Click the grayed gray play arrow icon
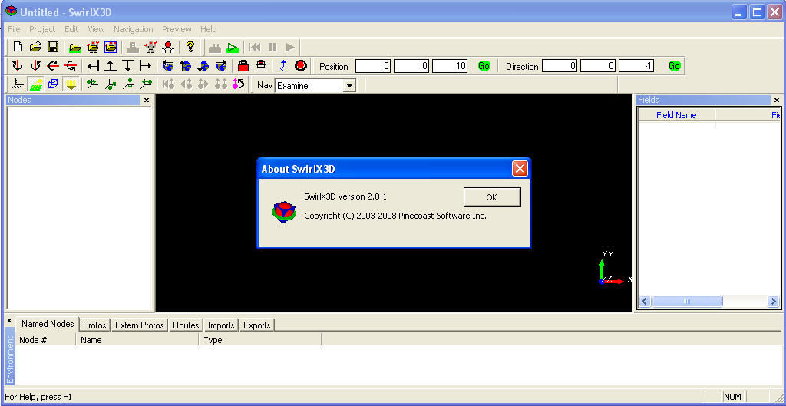This screenshot has height=406, width=786. coord(289,48)
